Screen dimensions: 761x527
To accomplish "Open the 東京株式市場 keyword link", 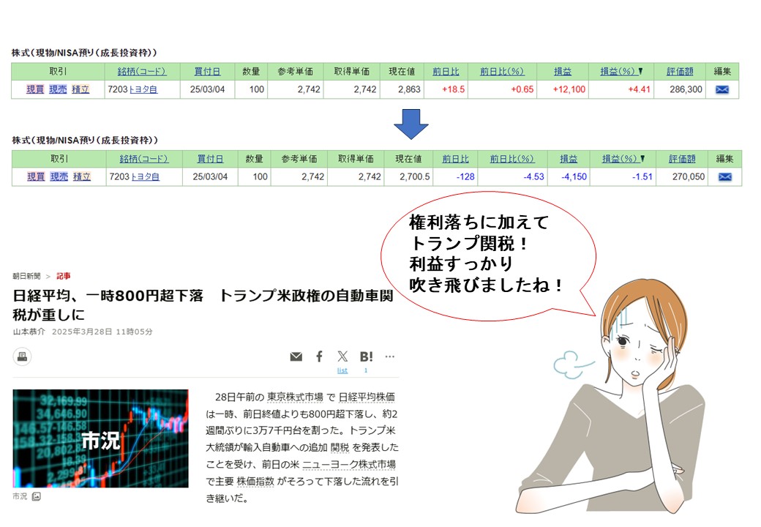I will pyautogui.click(x=295, y=397).
